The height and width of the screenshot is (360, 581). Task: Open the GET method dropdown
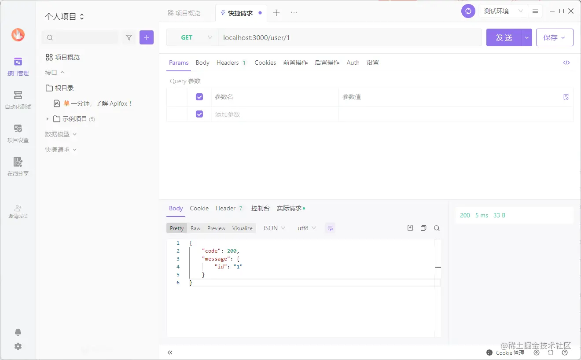point(192,37)
